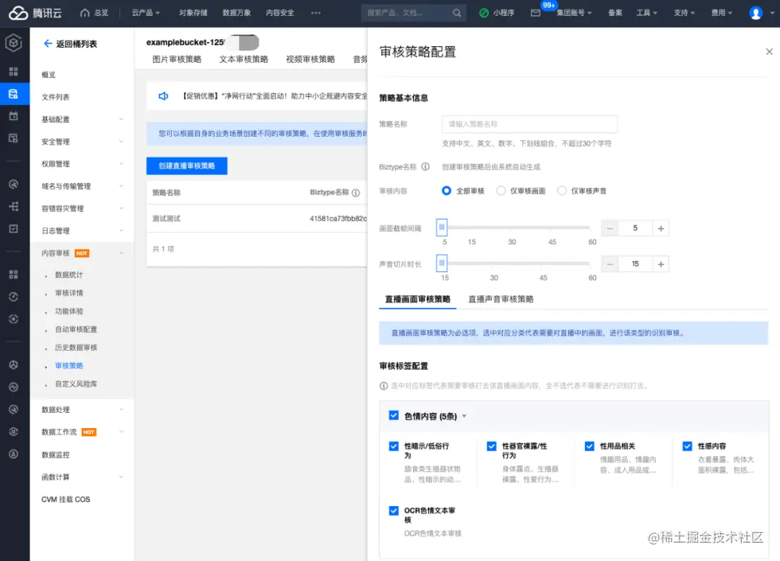780x561 pixels.
Task: Open the 图片审核策略 tab
Action: (177, 59)
